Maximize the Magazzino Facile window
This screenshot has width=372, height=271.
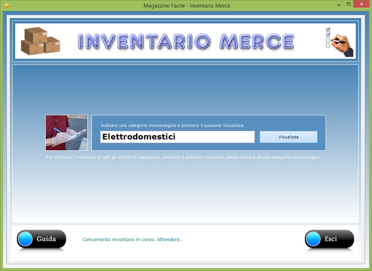coord(348,4)
